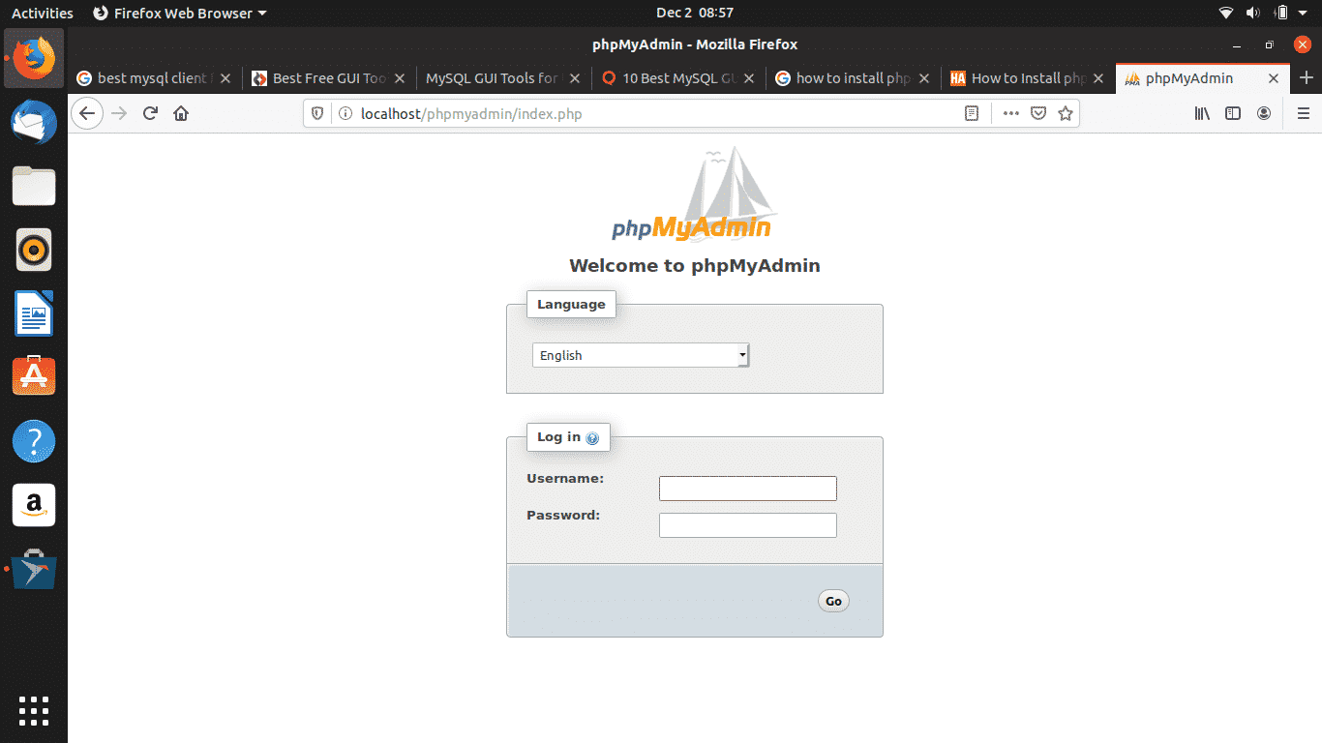Click the Firefox Library icon
This screenshot has height=743, width=1322.
point(1201,113)
